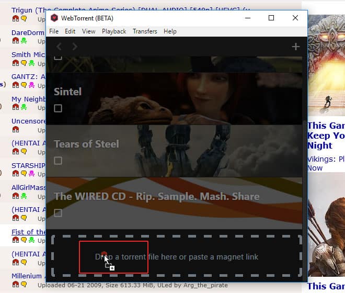The width and height of the screenshot is (345, 293).
Task: Open the File menu in WebTorrent
Action: [54, 31]
